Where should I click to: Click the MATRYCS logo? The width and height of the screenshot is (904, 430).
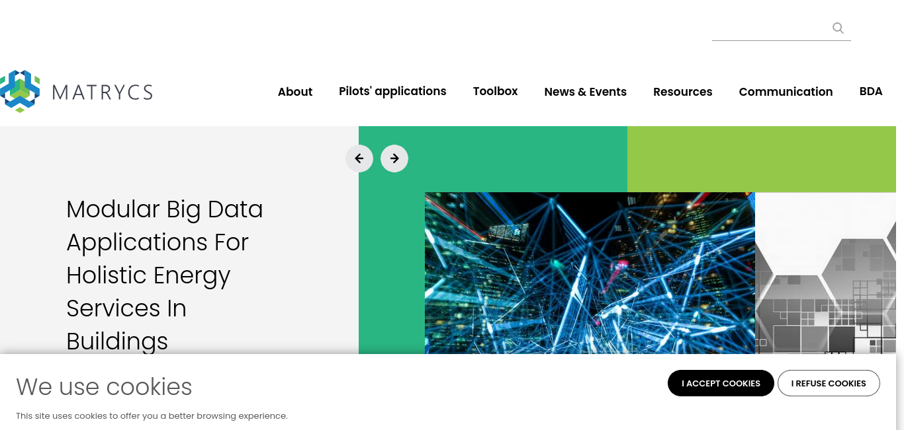pyautogui.click(x=76, y=91)
